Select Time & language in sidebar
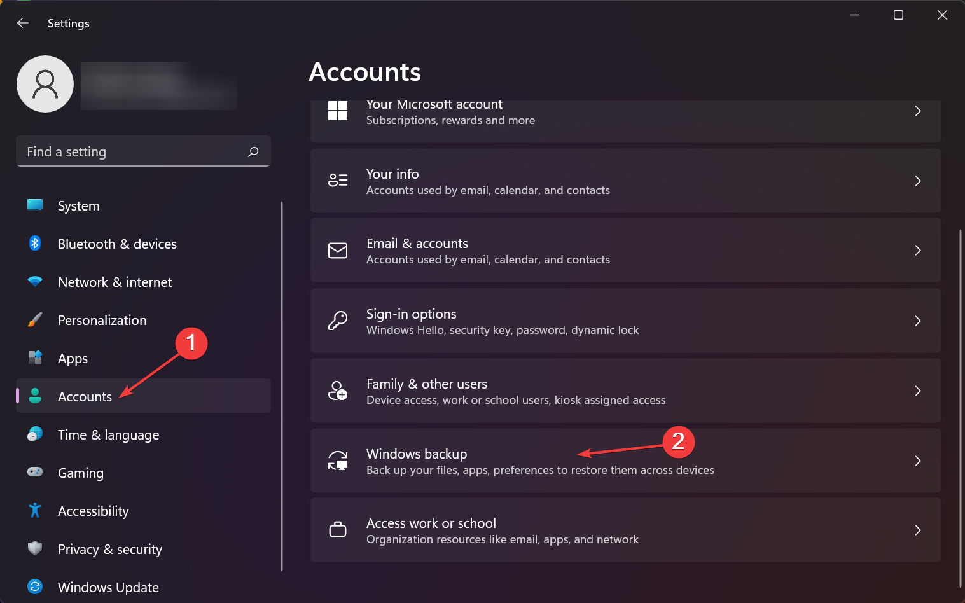 (108, 434)
